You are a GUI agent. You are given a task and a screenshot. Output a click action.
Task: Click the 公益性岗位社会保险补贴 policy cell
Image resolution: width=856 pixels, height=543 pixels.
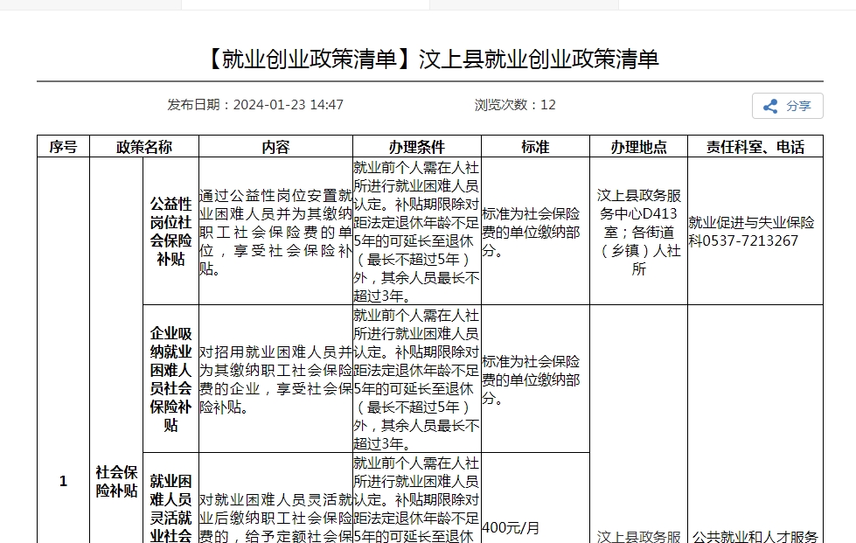(171, 232)
